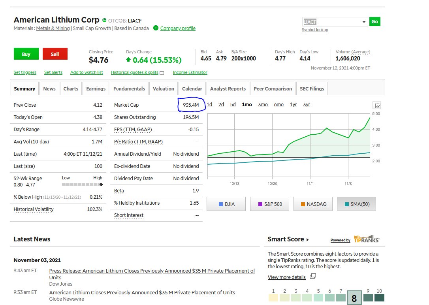Click the Smart Score color box under 1
This screenshot has height=305, width=429.
click(x=273, y=297)
